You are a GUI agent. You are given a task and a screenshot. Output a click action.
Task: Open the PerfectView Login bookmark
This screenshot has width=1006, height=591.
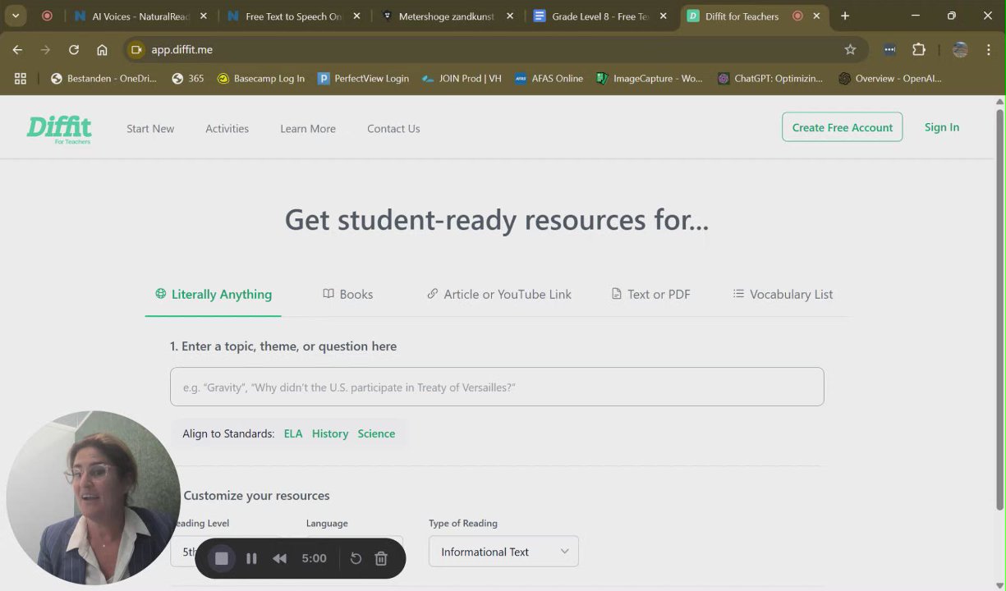pos(363,78)
